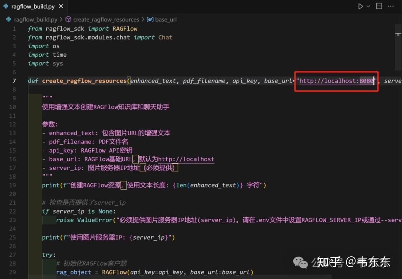402x279 pixels.
Task: Click the http://localhost link on line 16
Action: [x=186, y=159]
